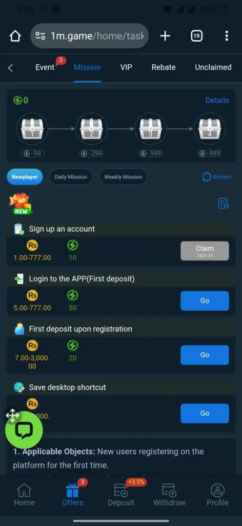Viewport: 242px width, 526px height.
Task: Tap the back chevron beside Event
Action: pos(10,68)
